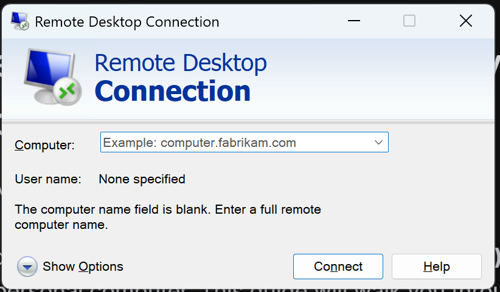Click the Connect button
The image size is (500, 292).
(x=338, y=267)
